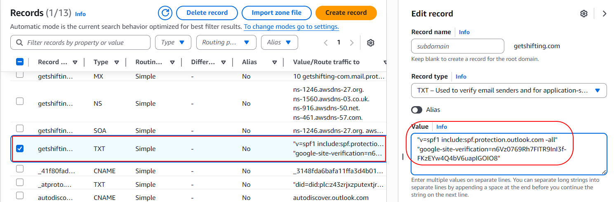This screenshot has width=614, height=202.
Task: Collapse the Edit record panel arrow
Action: pos(605,14)
